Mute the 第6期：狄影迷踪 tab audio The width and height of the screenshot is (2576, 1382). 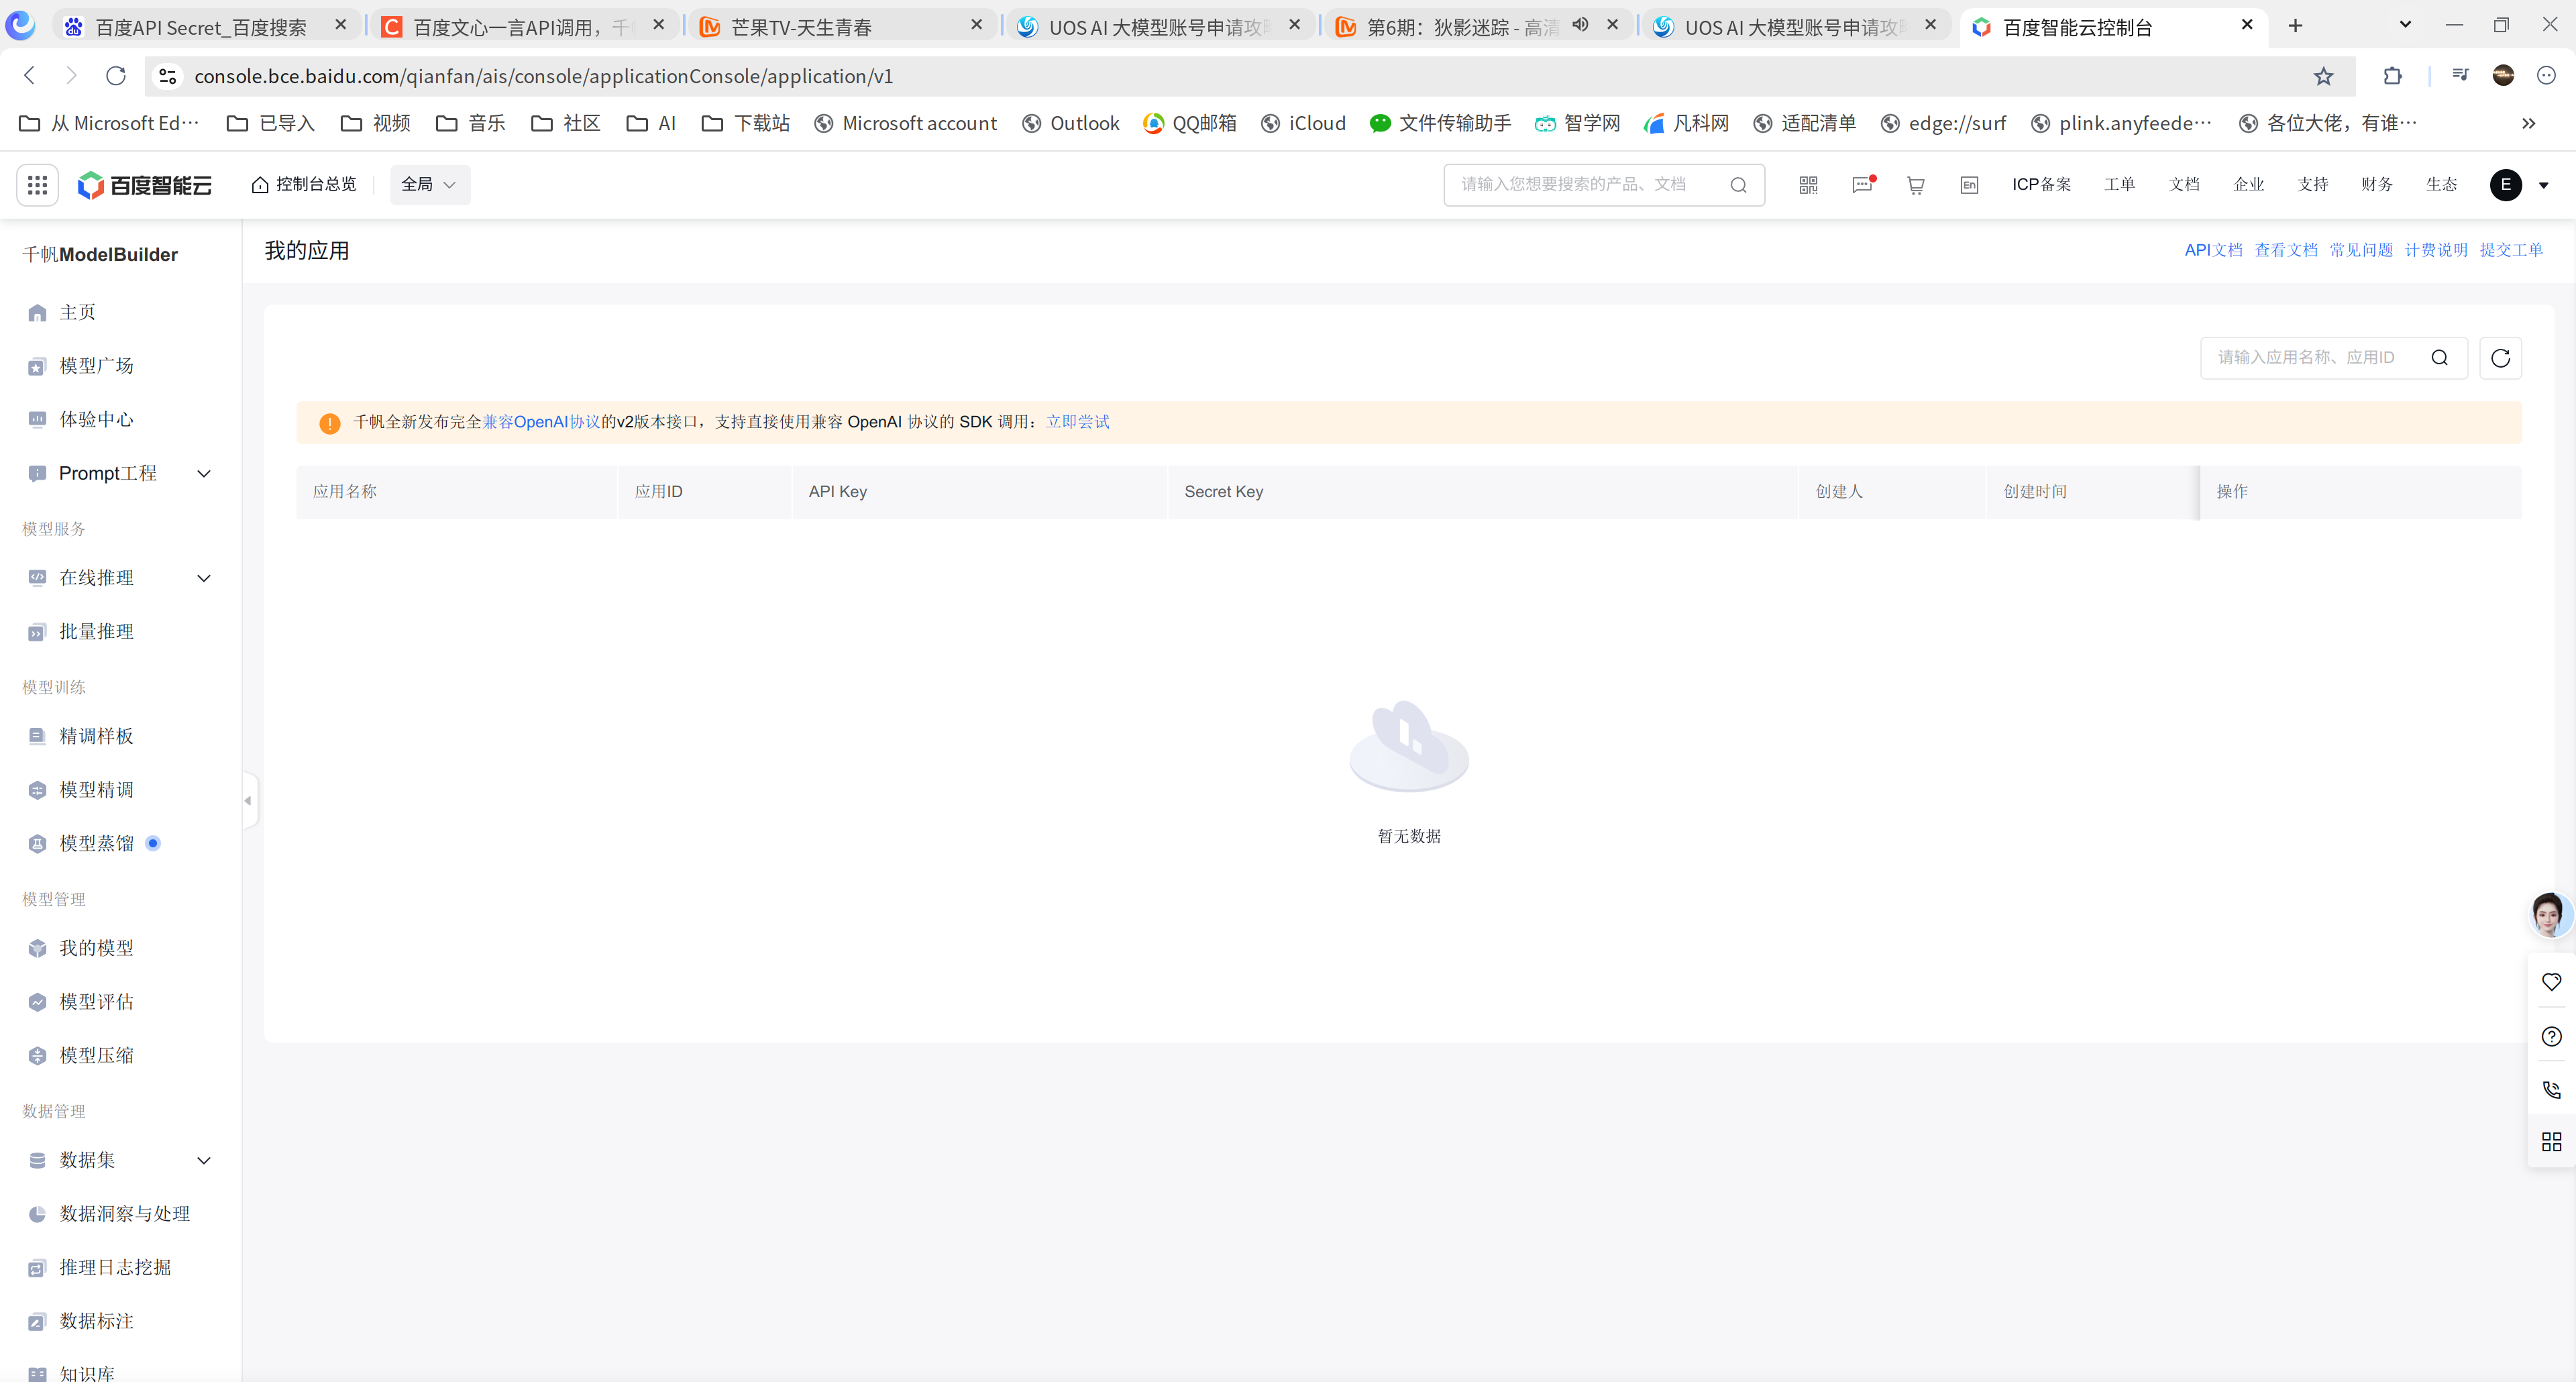pyautogui.click(x=1580, y=25)
